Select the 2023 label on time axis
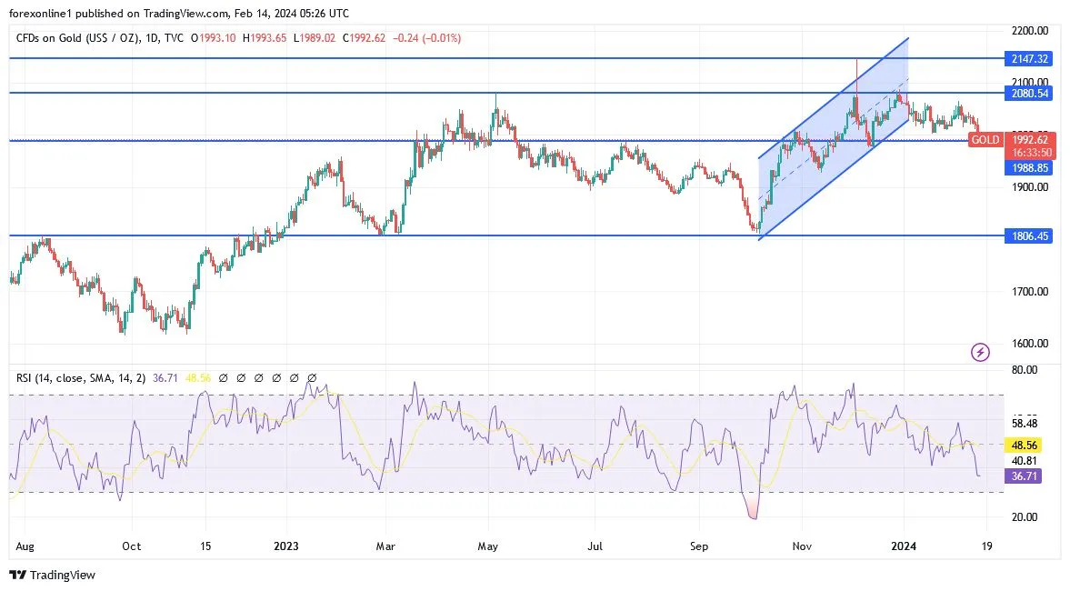Screen dimensions: 1070x591 [x=286, y=546]
